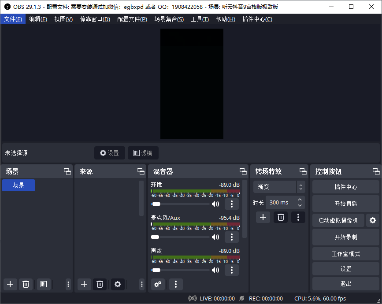Open the 文件(F) menu
382x304 pixels.
[x=13, y=19]
